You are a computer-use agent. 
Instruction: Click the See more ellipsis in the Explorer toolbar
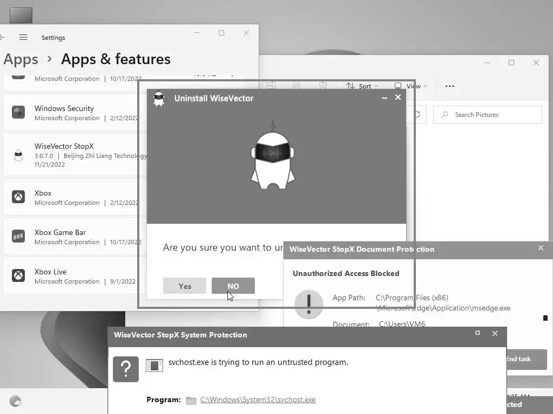450,86
